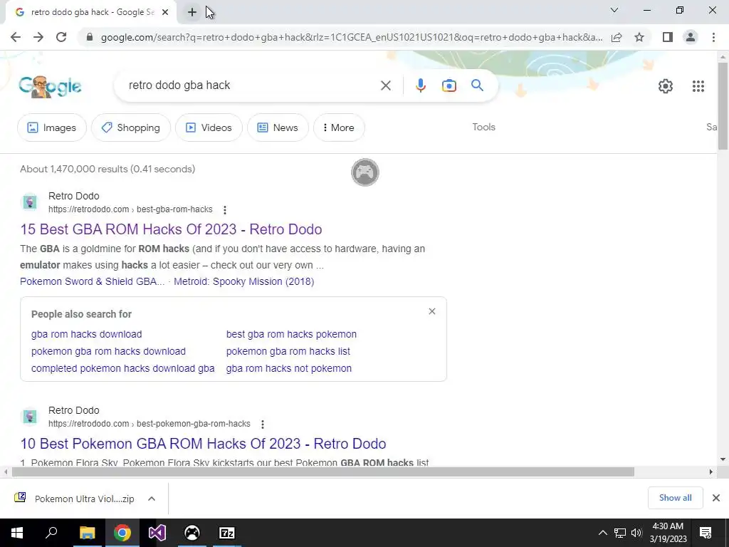This screenshot has width=729, height=547.
Task: Search gba rom hacks not pokemon
Action: click(289, 368)
